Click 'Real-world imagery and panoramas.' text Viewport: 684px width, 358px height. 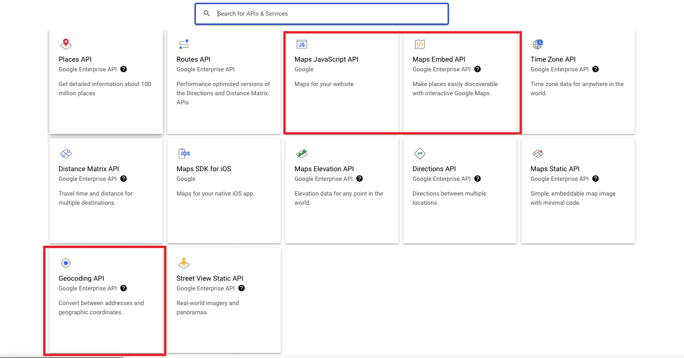207,307
